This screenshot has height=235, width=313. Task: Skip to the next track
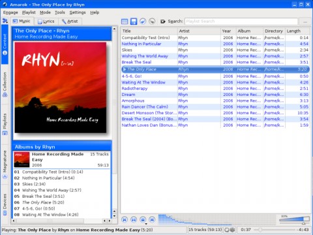(x=152, y=220)
